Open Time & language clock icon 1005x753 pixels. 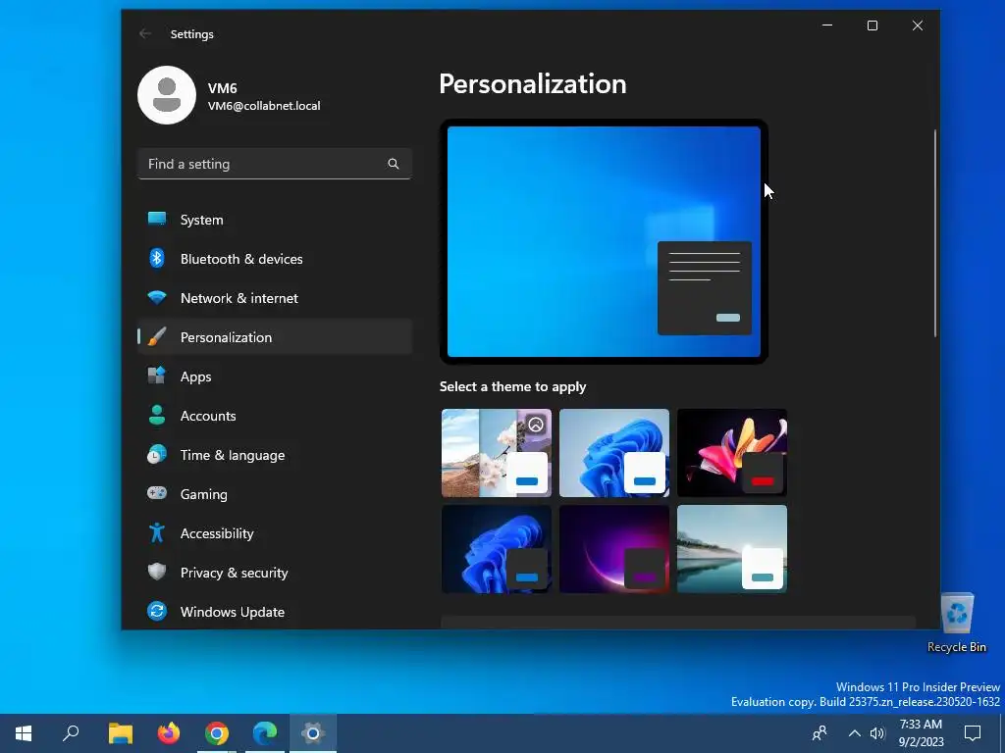(157, 455)
